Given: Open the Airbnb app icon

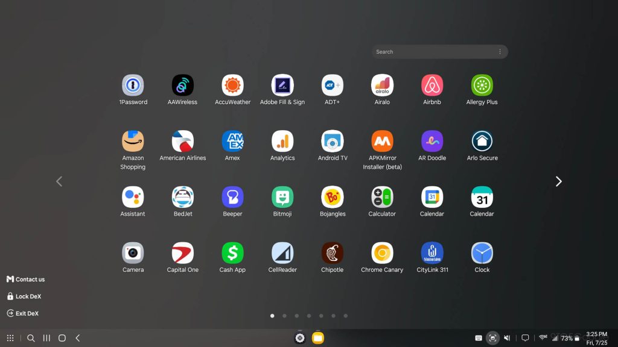Looking at the screenshot, I should [x=432, y=86].
